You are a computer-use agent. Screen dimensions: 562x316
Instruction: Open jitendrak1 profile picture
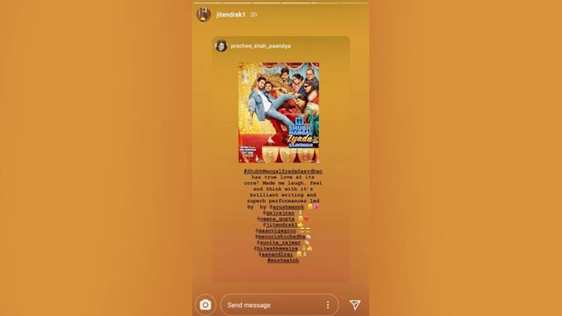203,14
